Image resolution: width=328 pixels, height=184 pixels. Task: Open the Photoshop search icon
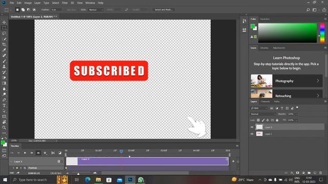[x=308, y=10]
